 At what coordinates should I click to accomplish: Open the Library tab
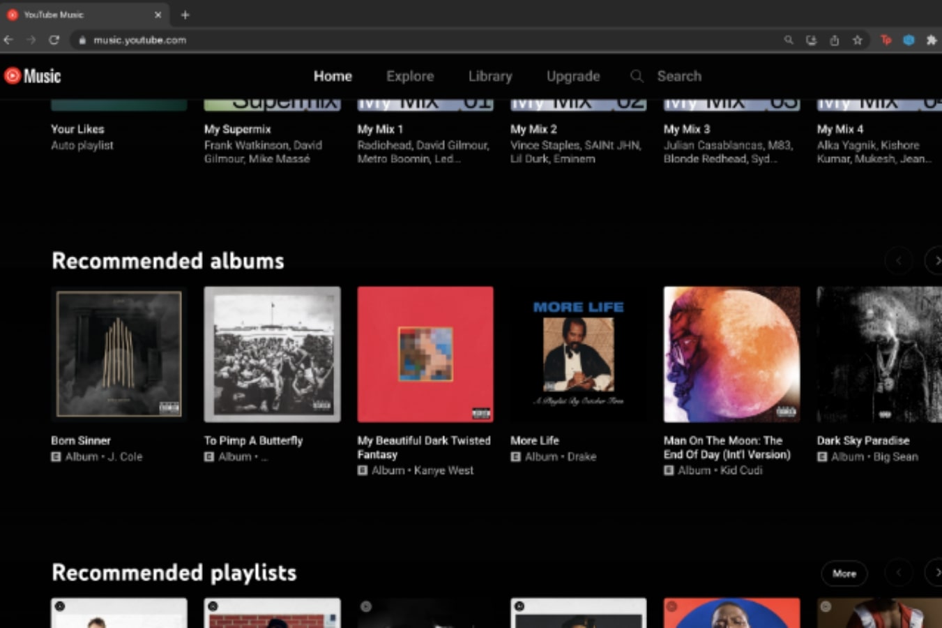pos(489,76)
